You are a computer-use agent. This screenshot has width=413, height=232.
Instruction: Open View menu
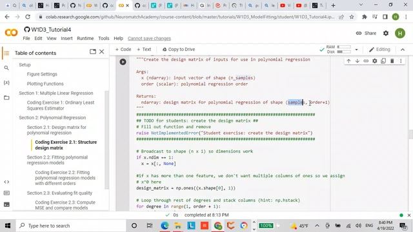click(x=52, y=39)
